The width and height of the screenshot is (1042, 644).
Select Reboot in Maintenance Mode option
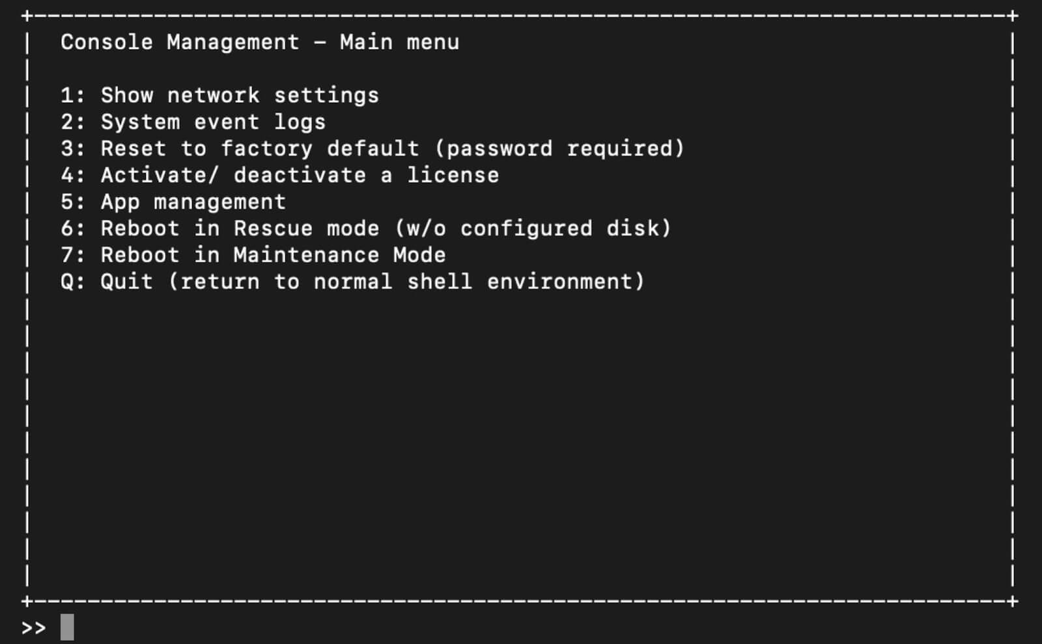[253, 255]
